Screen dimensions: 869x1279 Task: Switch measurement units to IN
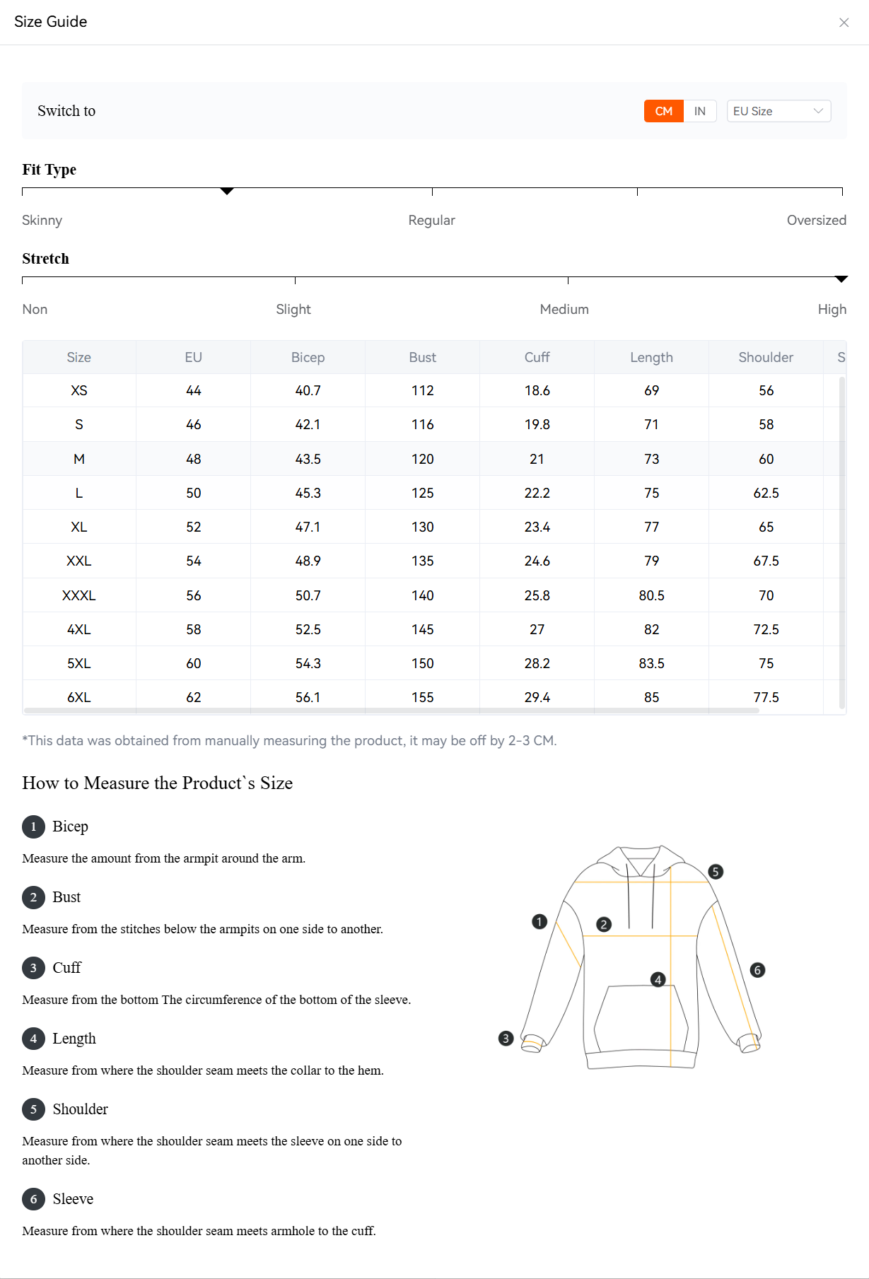(x=699, y=111)
